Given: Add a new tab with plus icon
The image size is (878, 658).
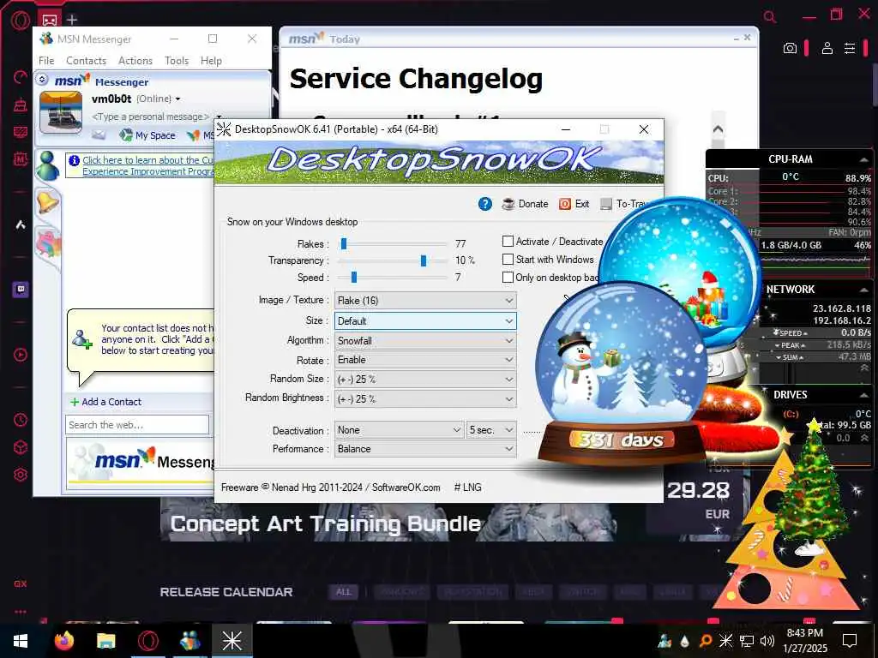Looking at the screenshot, I should (72, 21).
